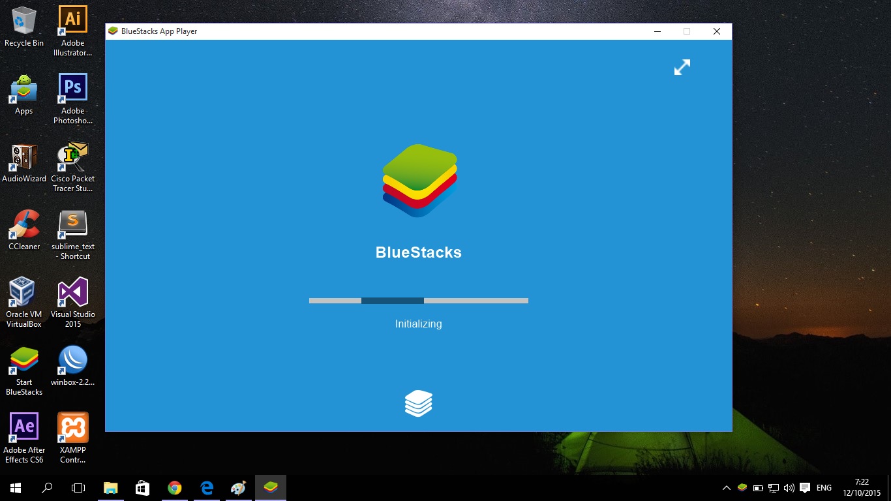Open the Paint taskbar icon
This screenshot has width=891, height=501.
point(239,488)
